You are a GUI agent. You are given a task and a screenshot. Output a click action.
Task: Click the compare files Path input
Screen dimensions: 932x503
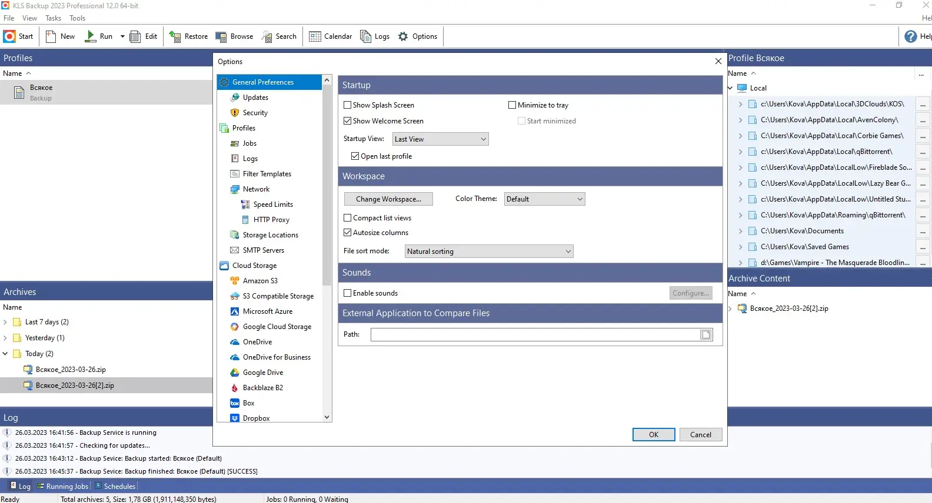click(x=535, y=335)
